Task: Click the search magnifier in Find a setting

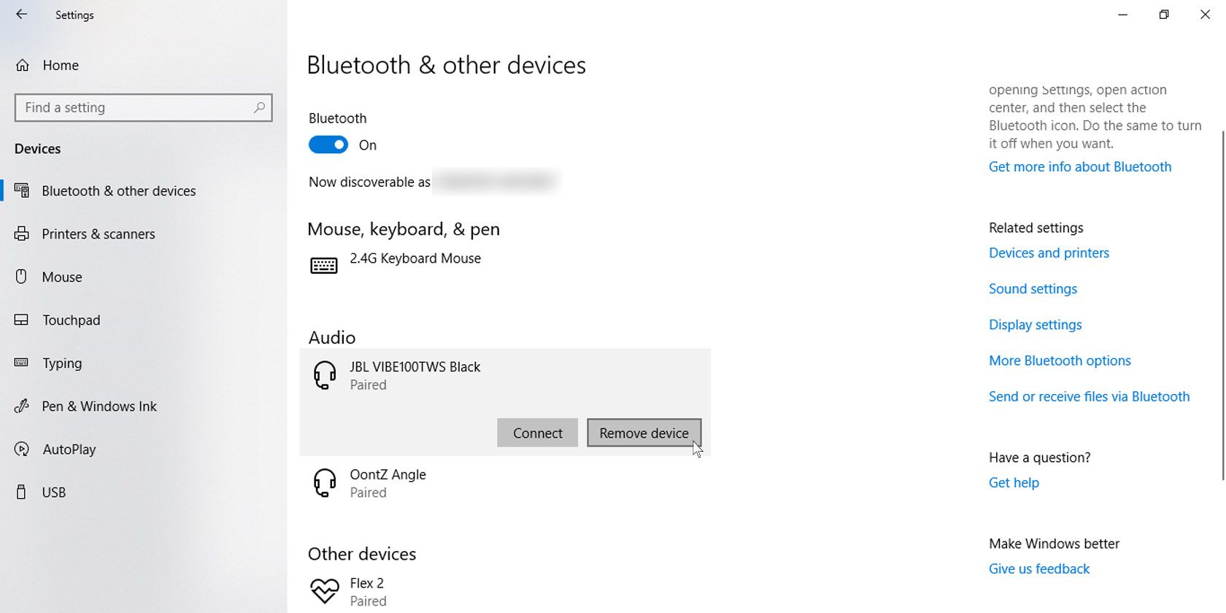Action: [259, 107]
